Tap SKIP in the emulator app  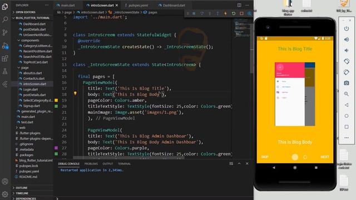[x=265, y=157]
